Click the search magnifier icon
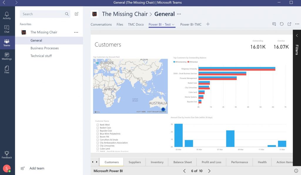 click(x=67, y=14)
